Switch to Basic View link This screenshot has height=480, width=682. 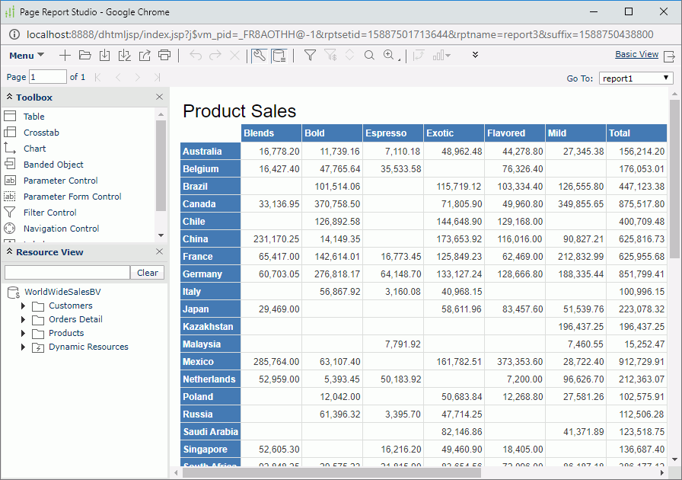[x=636, y=55]
